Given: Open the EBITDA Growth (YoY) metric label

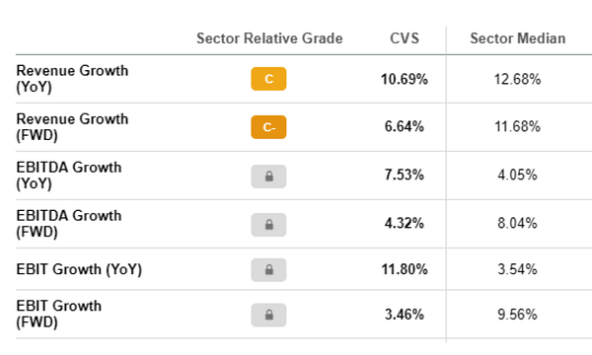Looking at the screenshot, I should [x=69, y=176].
